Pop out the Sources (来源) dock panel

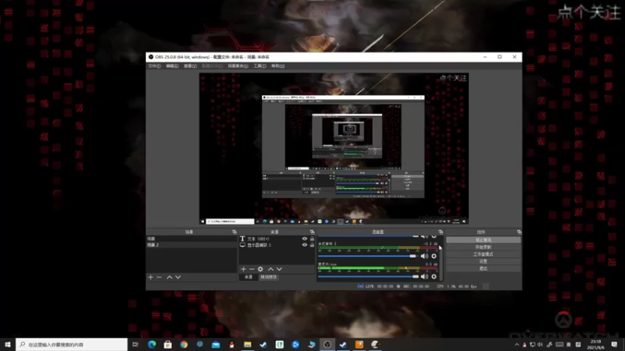click(x=312, y=232)
